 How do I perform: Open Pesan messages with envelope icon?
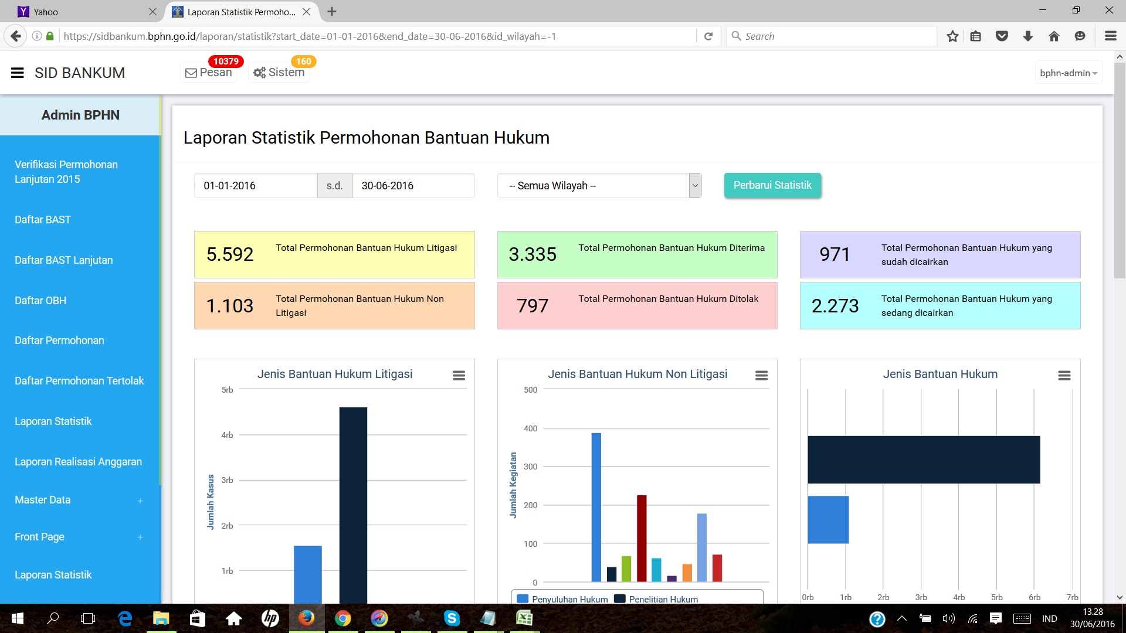(x=209, y=73)
